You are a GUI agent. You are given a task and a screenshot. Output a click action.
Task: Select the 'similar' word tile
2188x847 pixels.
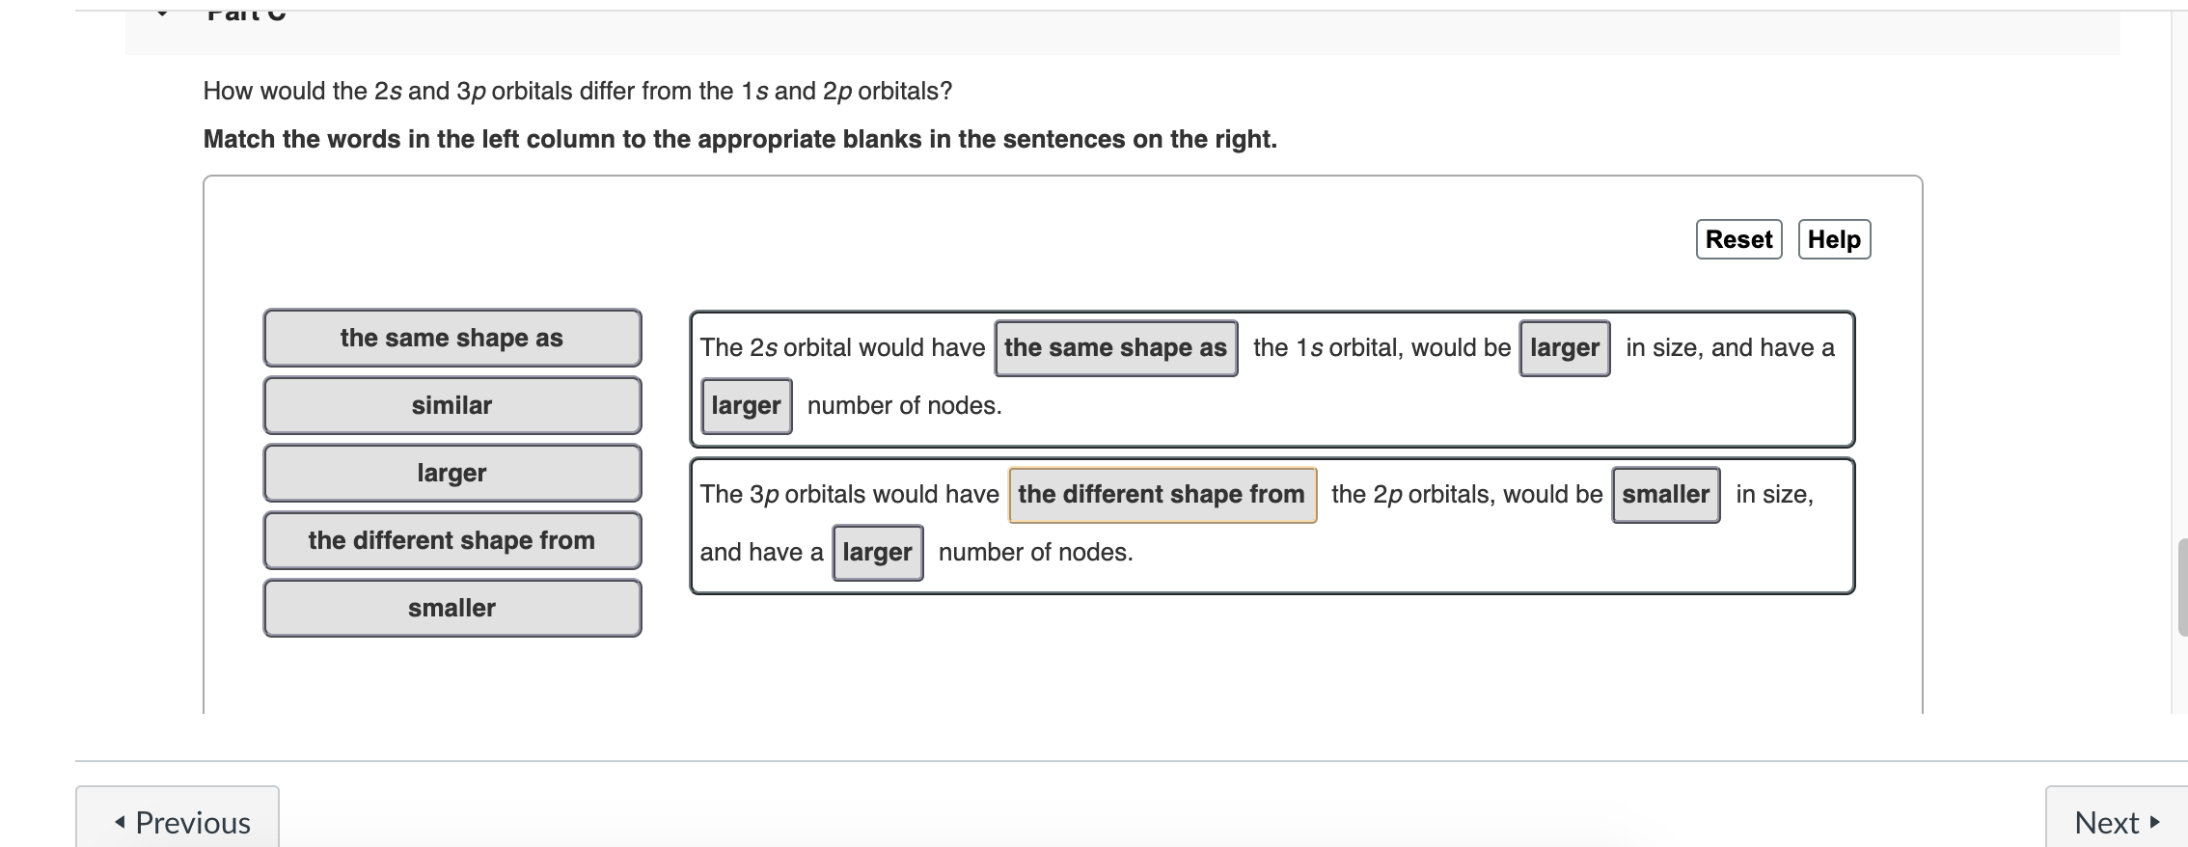click(451, 405)
